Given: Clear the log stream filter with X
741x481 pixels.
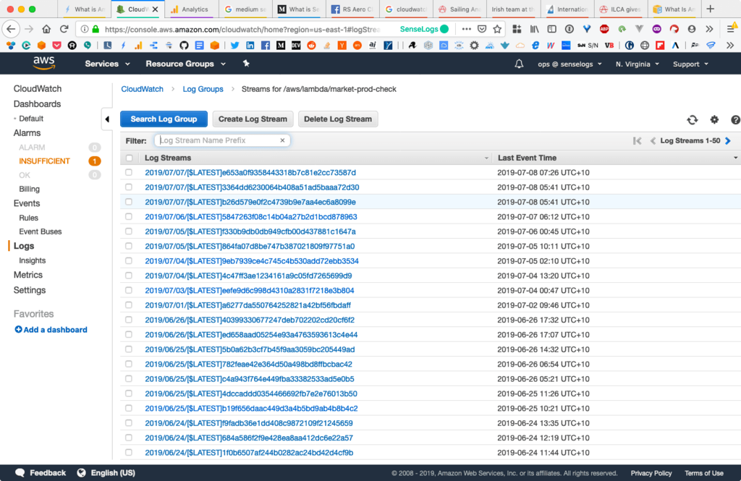Looking at the screenshot, I should tap(283, 140).
